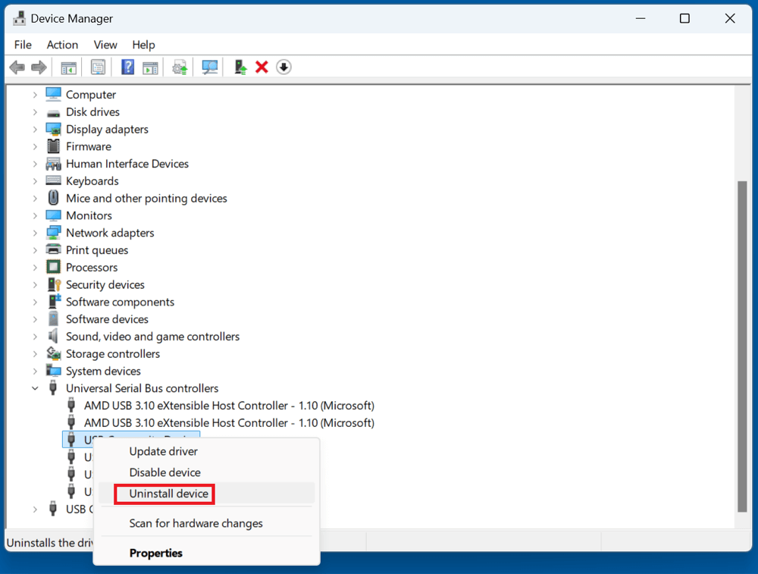Expand the Display adapters category
The image size is (758, 574).
pos(35,129)
